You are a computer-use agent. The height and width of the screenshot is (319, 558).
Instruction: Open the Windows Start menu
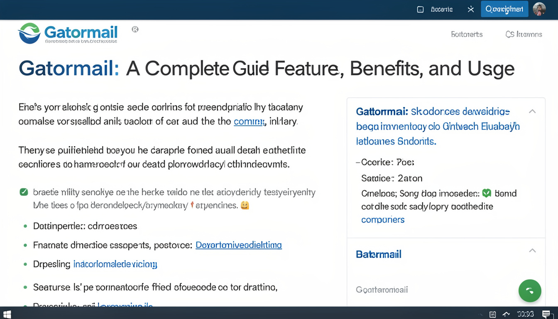click(x=7, y=314)
